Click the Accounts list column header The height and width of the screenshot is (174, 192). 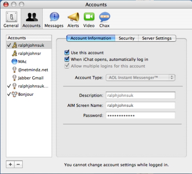(29, 38)
